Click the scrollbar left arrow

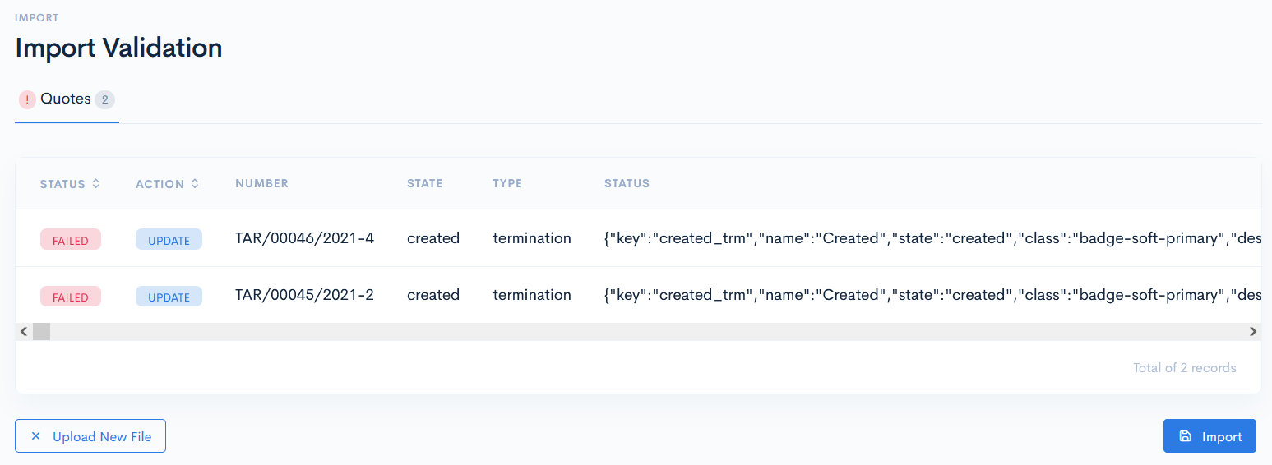(24, 332)
